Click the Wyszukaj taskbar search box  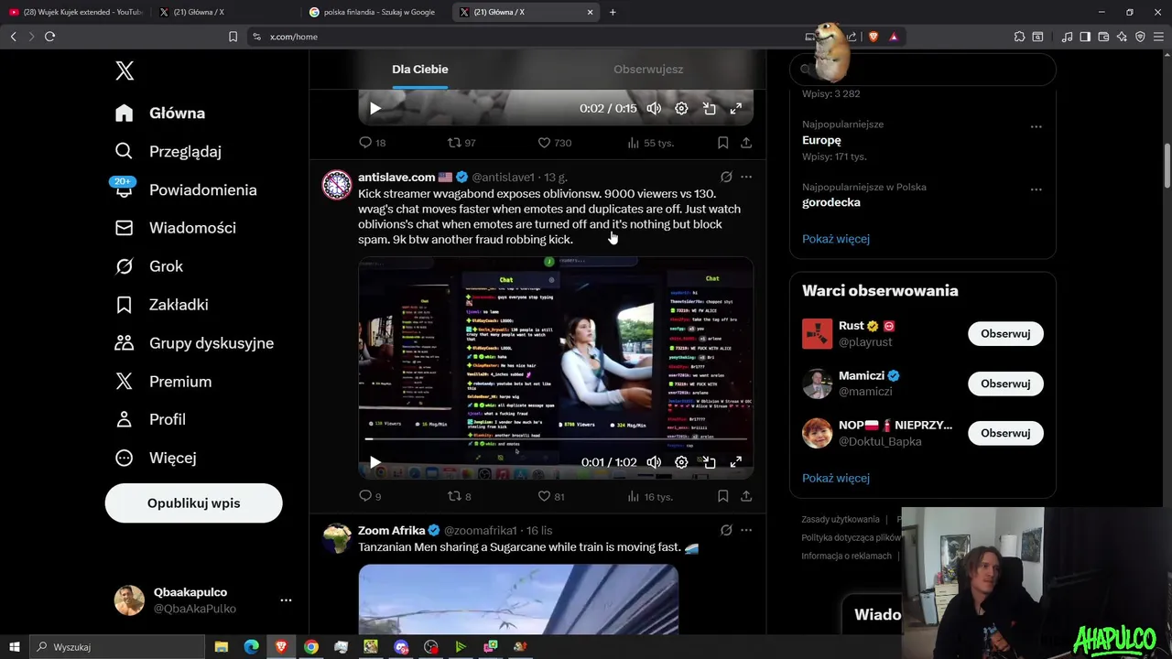119,647
